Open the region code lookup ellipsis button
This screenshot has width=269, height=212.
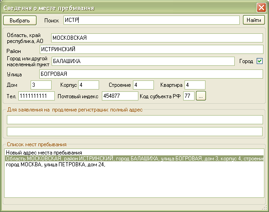tap(200, 96)
